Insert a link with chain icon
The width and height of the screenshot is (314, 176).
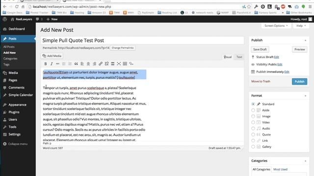click(x=101, y=64)
